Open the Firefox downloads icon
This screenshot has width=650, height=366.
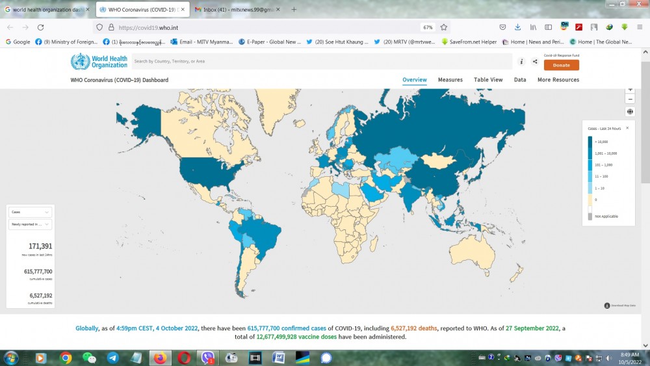(518, 27)
